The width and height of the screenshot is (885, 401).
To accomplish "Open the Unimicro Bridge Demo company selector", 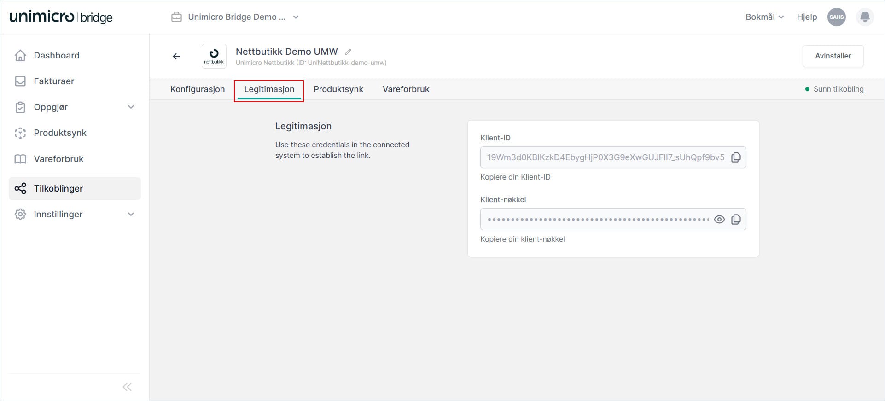I will [x=235, y=17].
